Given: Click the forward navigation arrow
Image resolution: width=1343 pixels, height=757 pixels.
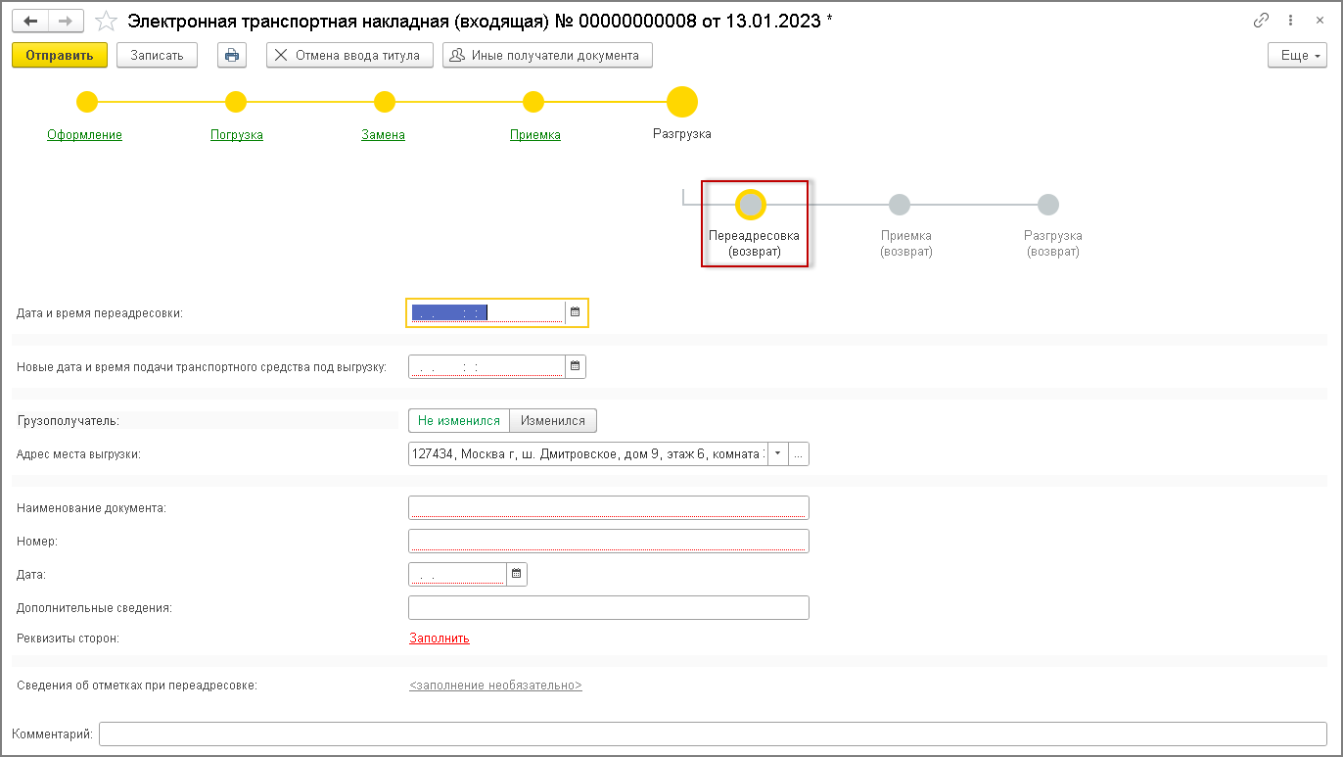Looking at the screenshot, I should coord(66,21).
